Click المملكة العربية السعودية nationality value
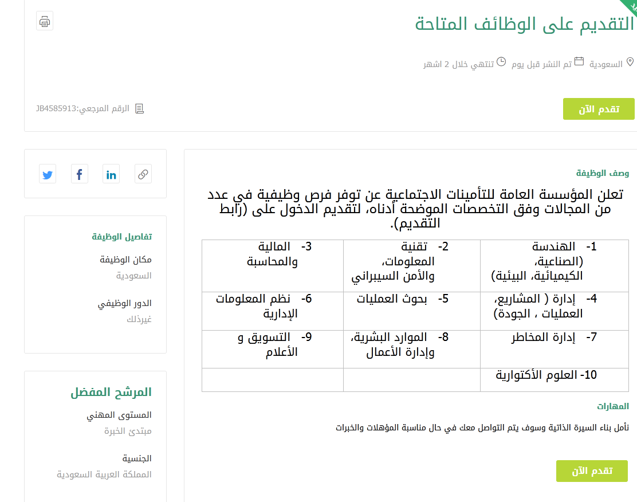The image size is (637, 502). (x=104, y=474)
